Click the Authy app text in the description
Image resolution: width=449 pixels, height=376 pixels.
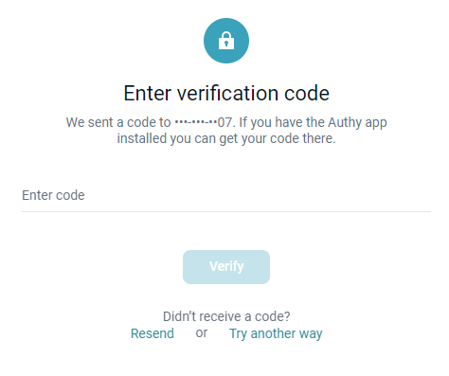(357, 122)
